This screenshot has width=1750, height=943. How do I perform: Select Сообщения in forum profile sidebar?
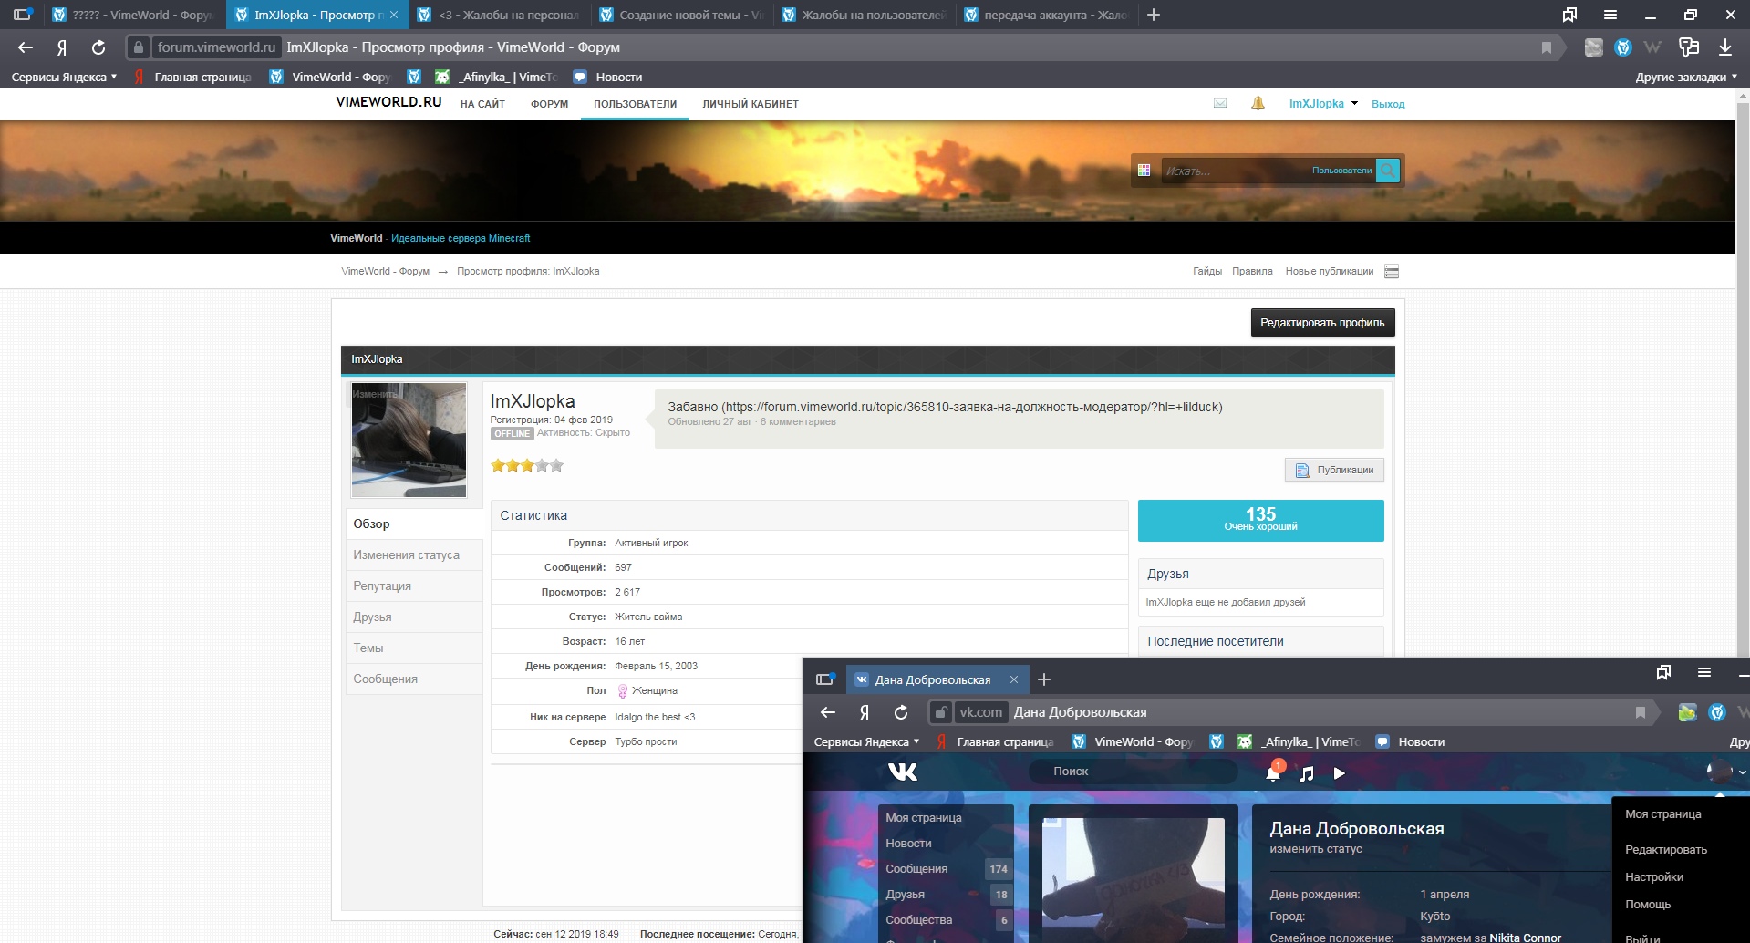(x=415, y=679)
